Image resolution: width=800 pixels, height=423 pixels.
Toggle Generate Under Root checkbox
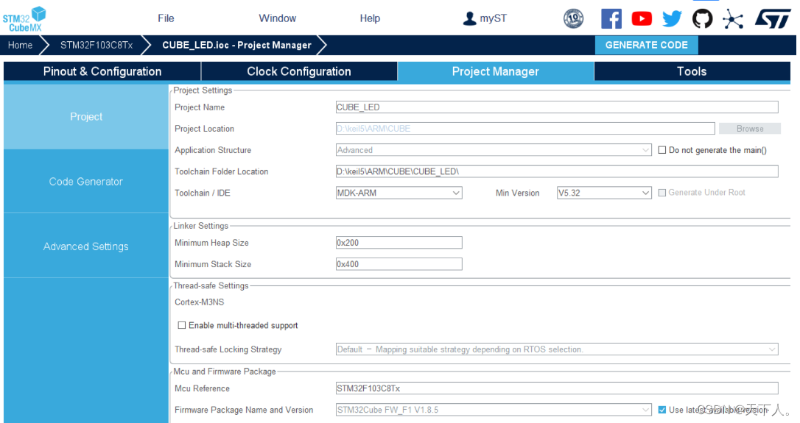coord(662,193)
